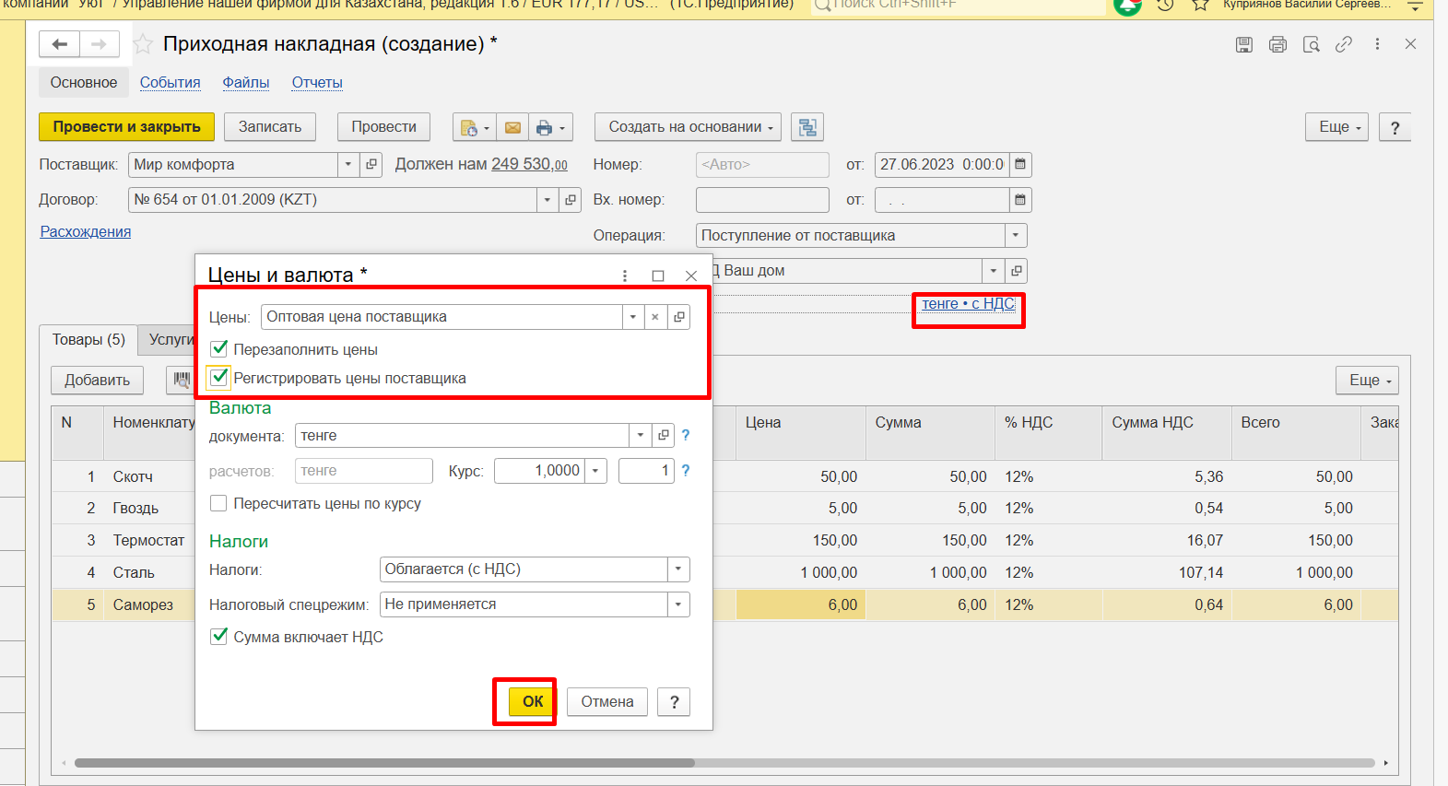Image resolution: width=1448 pixels, height=786 pixels.
Task: Open the calendar picker for document date
Action: coord(1019,165)
